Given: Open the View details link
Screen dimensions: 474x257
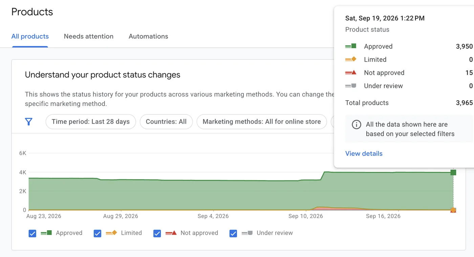Looking at the screenshot, I should pyautogui.click(x=364, y=153).
